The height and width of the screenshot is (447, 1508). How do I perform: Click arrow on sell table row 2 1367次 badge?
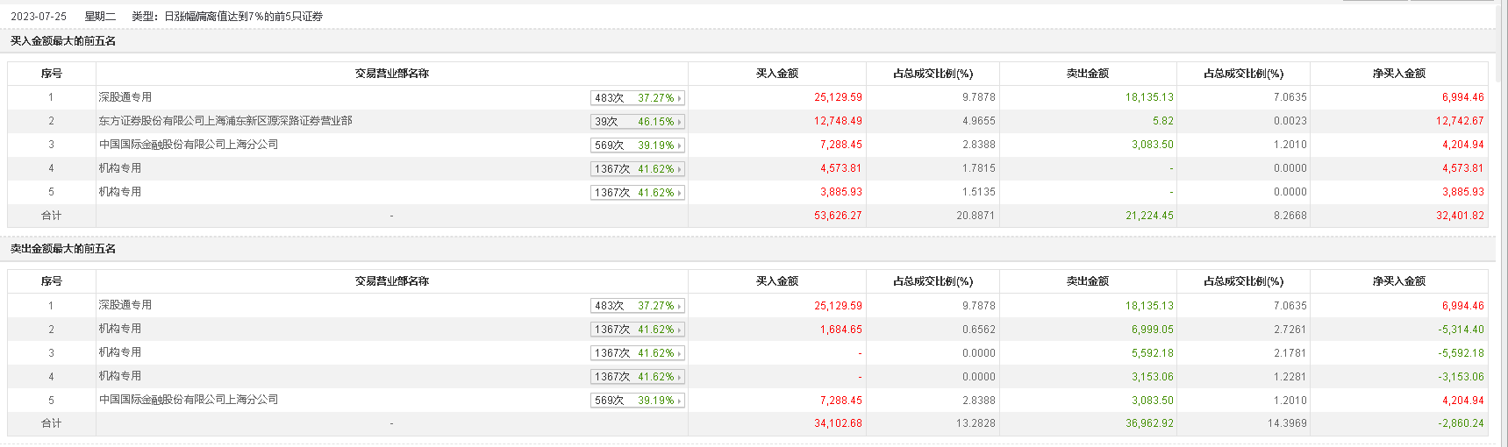[x=680, y=330]
